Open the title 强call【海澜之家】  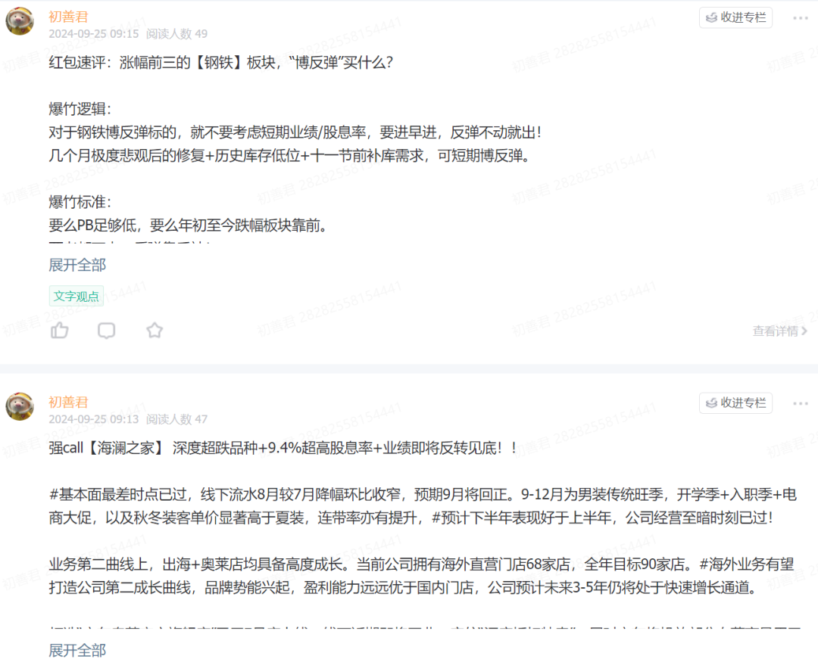(x=283, y=448)
